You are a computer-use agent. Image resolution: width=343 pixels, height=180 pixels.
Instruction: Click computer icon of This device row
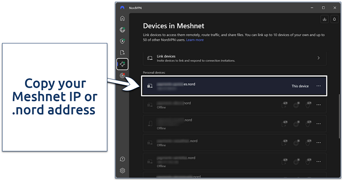(150, 86)
